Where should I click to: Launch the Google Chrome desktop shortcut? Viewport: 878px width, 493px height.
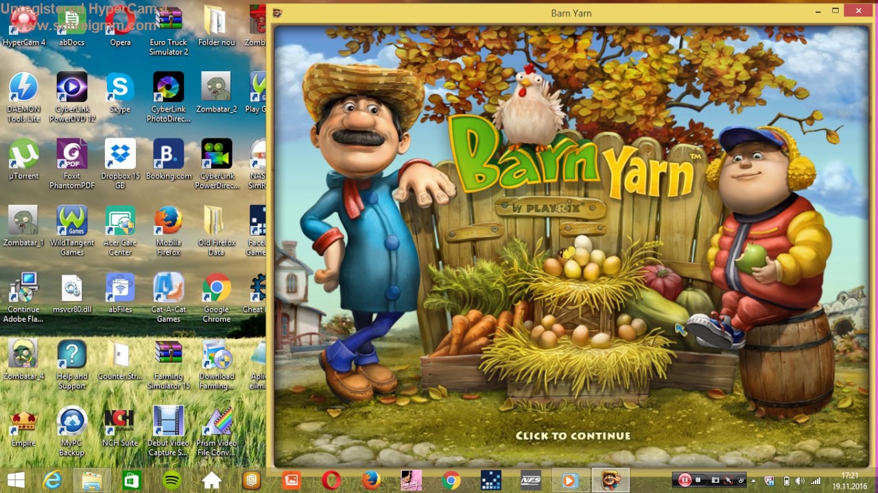[217, 298]
